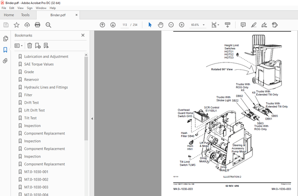The height and width of the screenshot is (196, 298).
Task: Click the scrolling mode keyboard icon
Action: 227,25
